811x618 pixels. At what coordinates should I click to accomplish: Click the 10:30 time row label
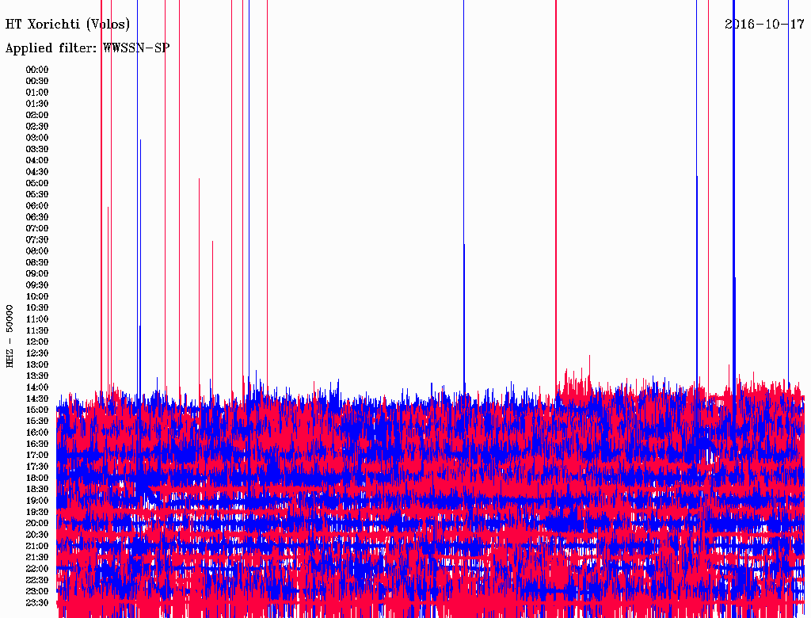tap(37, 307)
